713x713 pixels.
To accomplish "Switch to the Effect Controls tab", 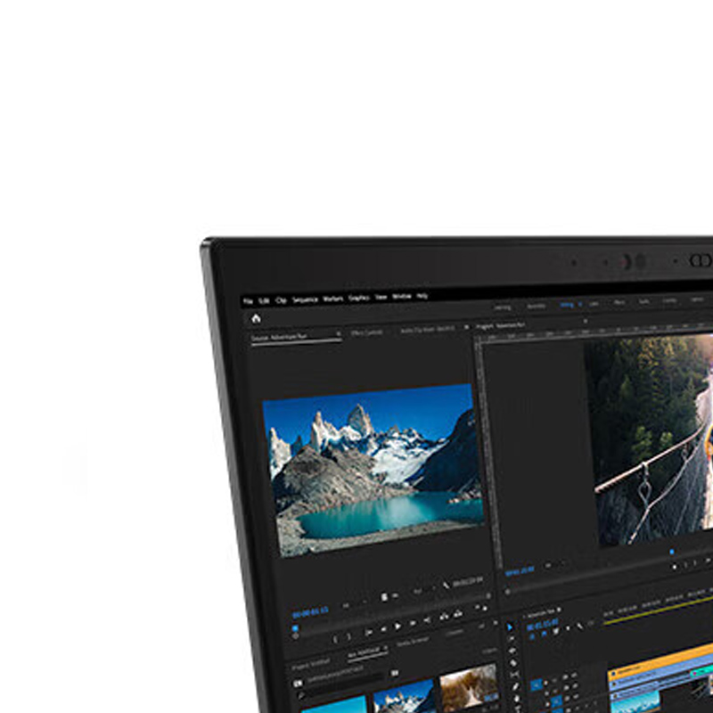I will coord(366,331).
